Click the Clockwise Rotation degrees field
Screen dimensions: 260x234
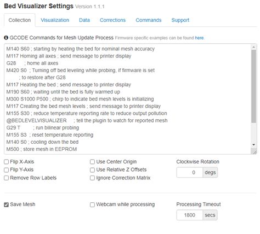(190, 172)
